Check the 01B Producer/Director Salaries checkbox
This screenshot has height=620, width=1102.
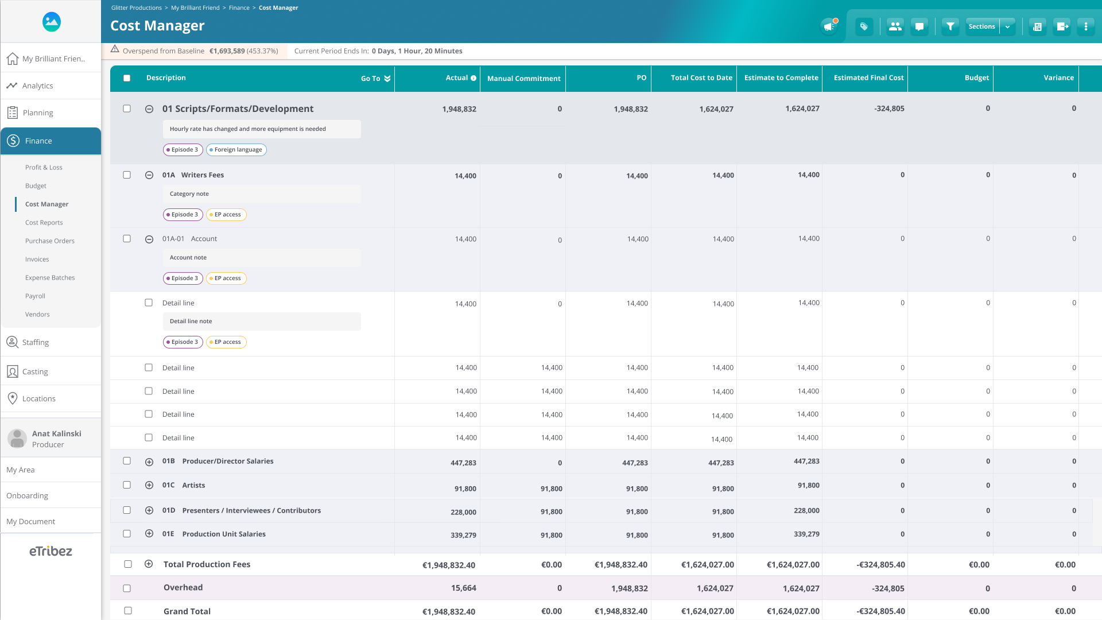[127, 461]
